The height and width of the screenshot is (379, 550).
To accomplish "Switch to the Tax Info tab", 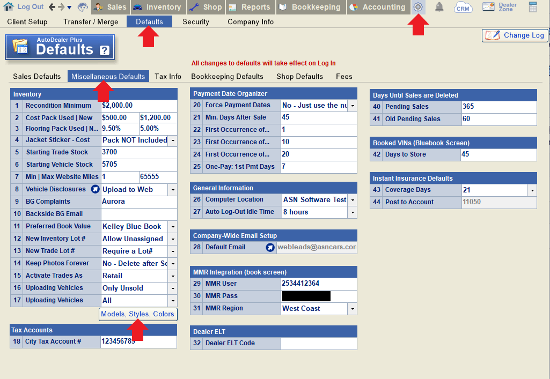I will (x=168, y=76).
